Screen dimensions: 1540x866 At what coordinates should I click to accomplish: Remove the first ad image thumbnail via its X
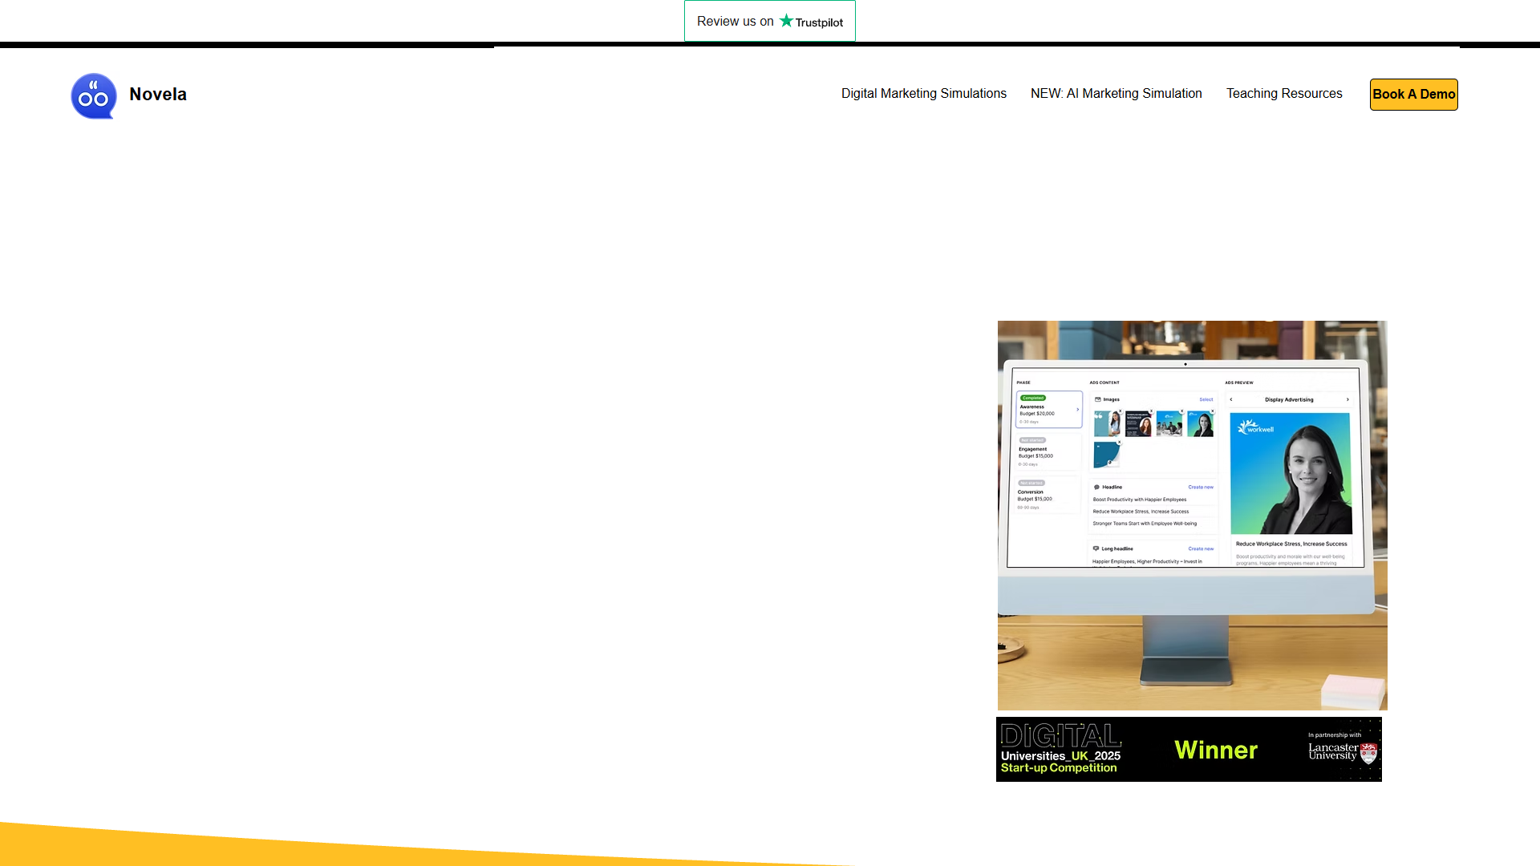click(1121, 411)
